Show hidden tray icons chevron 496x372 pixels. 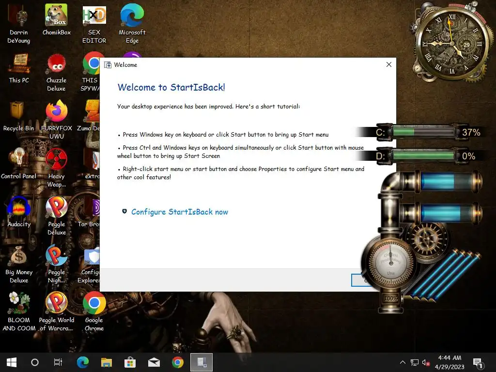403,362
